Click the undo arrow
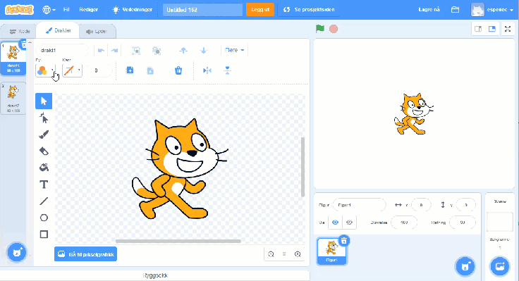This screenshot has width=519, height=281. [101, 50]
